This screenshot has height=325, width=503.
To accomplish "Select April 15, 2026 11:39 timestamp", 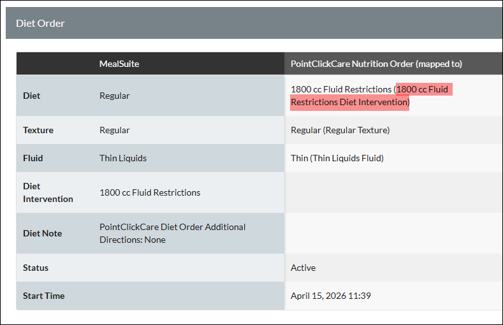I will (331, 296).
